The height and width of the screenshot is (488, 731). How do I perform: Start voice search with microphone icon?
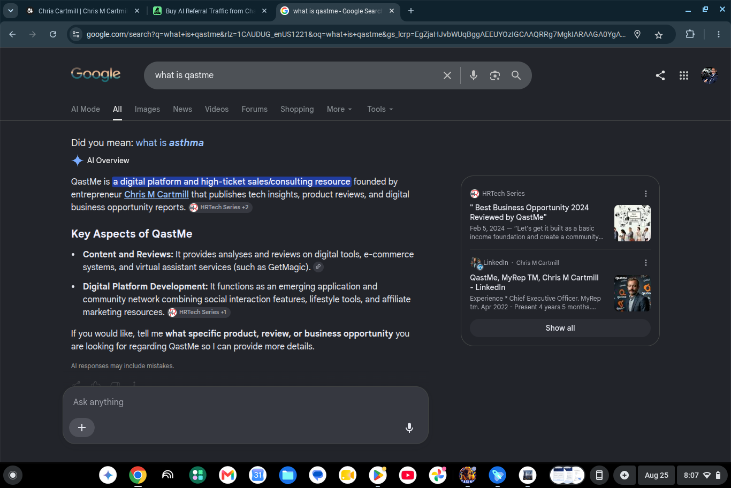[x=474, y=75]
